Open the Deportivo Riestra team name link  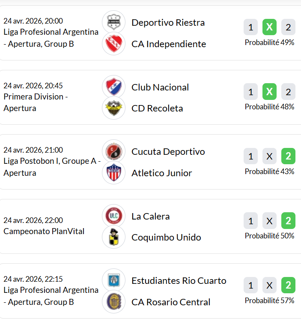[168, 22]
